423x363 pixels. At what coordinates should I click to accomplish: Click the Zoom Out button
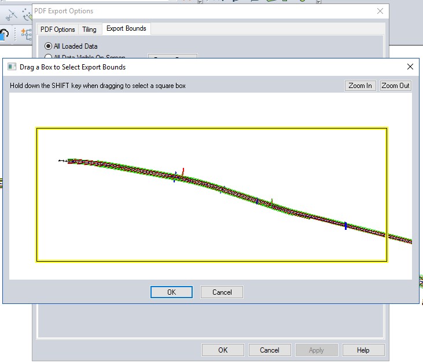[395, 86]
